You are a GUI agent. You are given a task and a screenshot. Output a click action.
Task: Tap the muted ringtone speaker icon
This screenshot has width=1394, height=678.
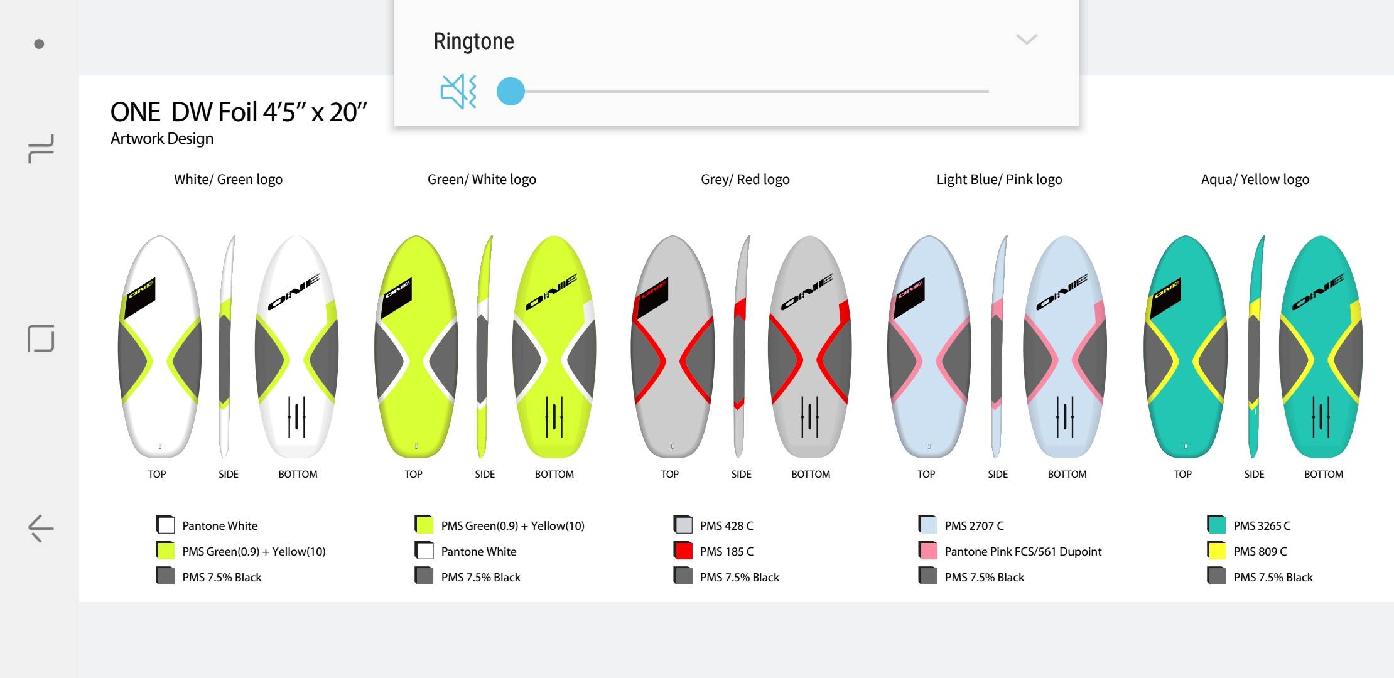coord(458,92)
